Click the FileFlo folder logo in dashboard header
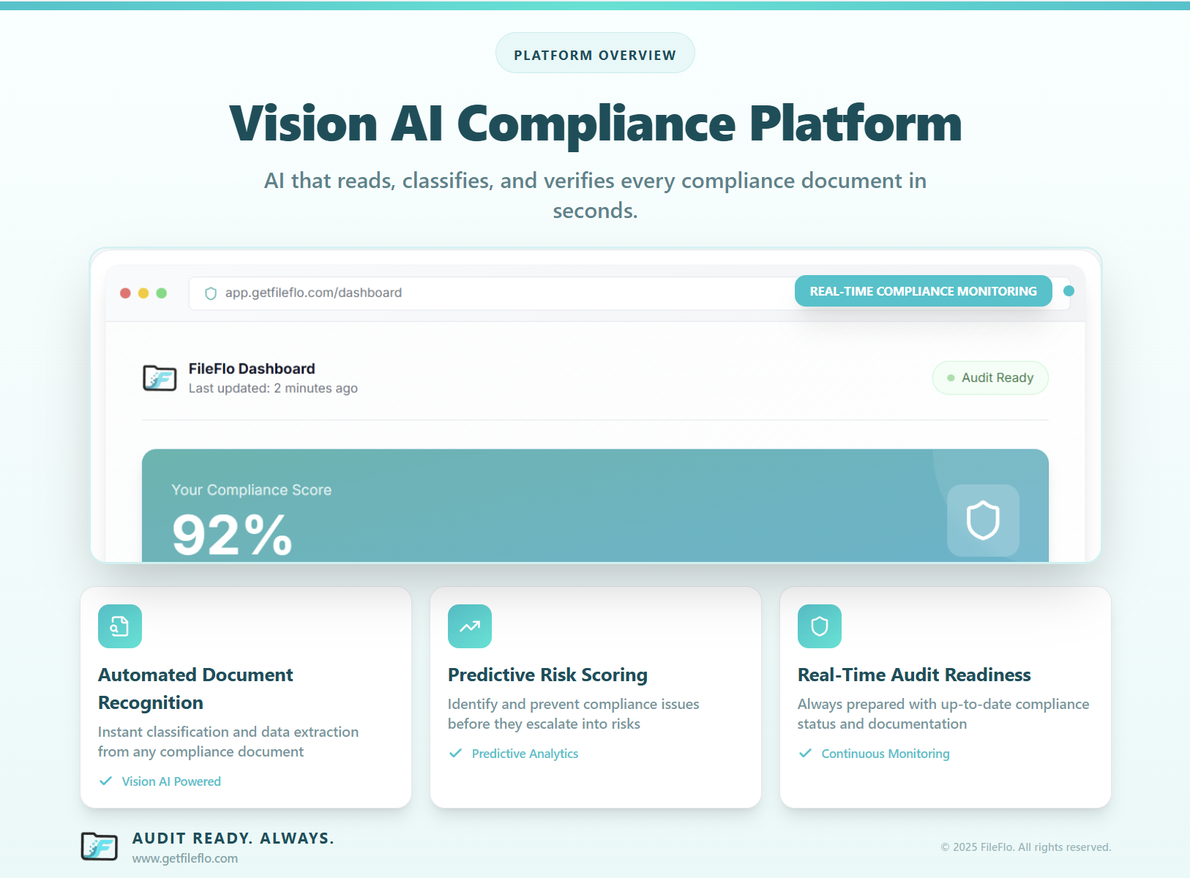This screenshot has width=1190, height=878. [x=160, y=378]
